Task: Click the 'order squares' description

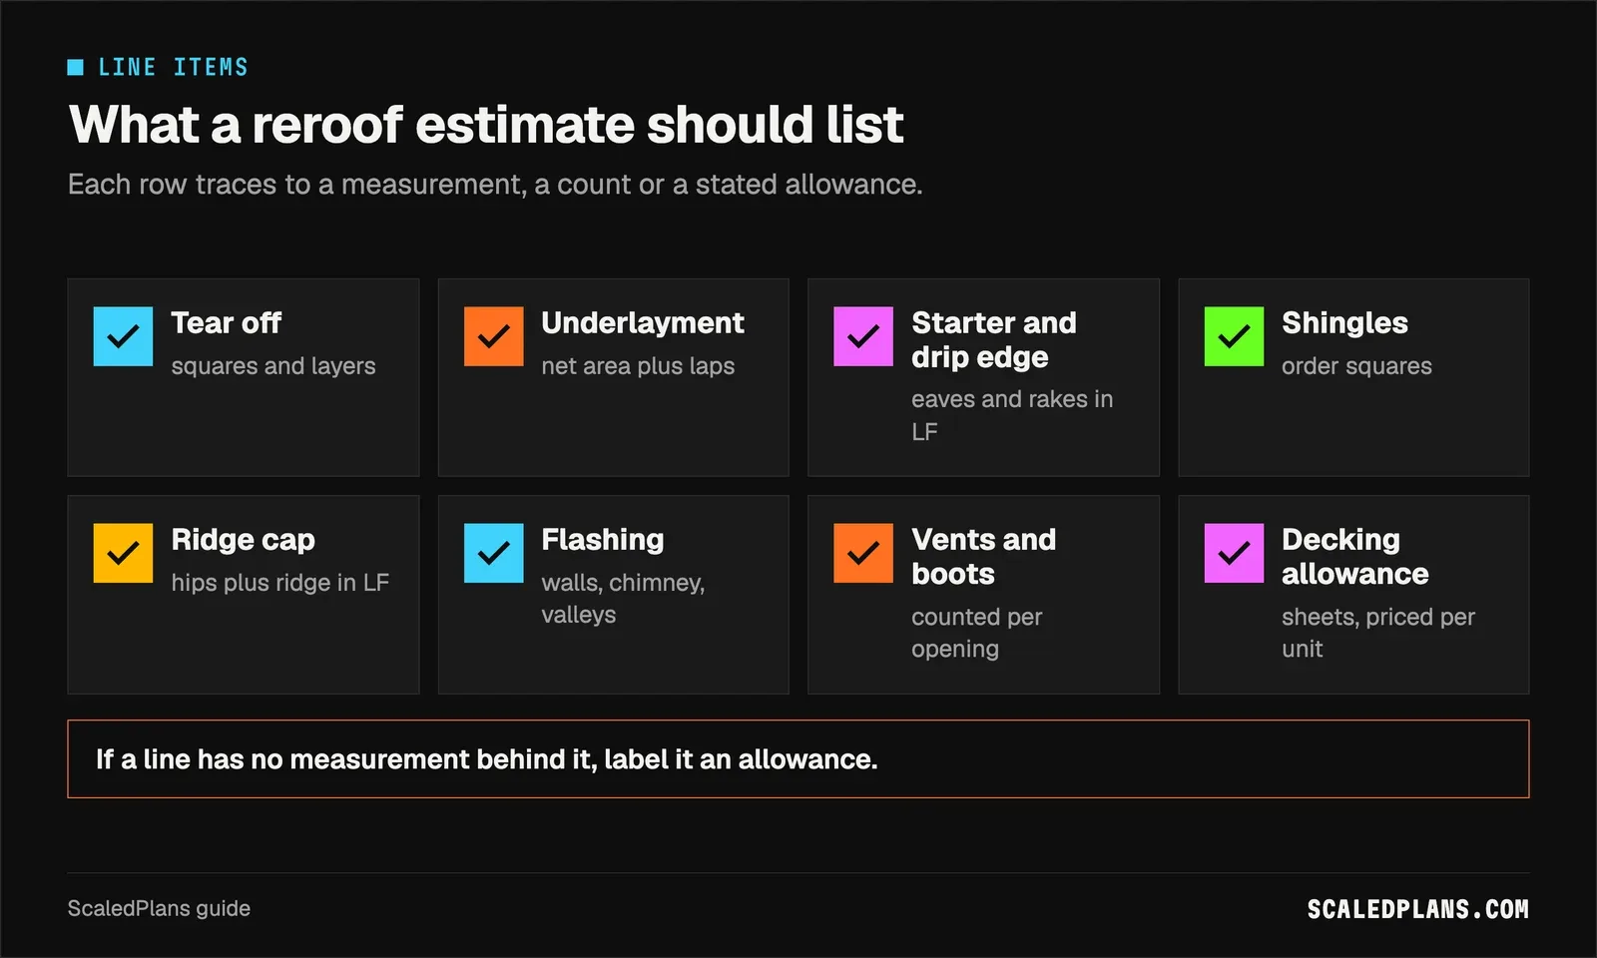Action: 1356,366
